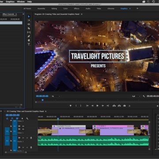Select the Effect Controls tab

coord(8,14)
